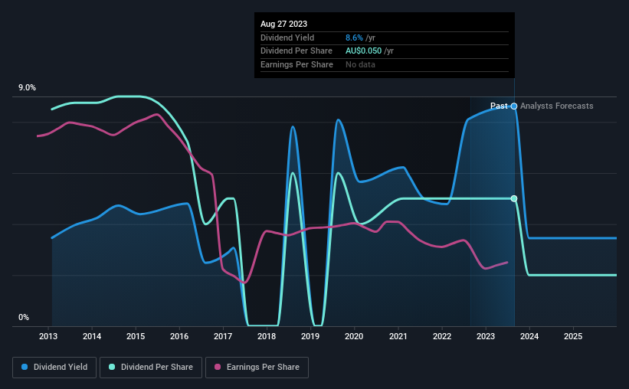Click the blue Dividend Yield legend dot
Viewport: 629px width, 389px height.
tap(25, 367)
